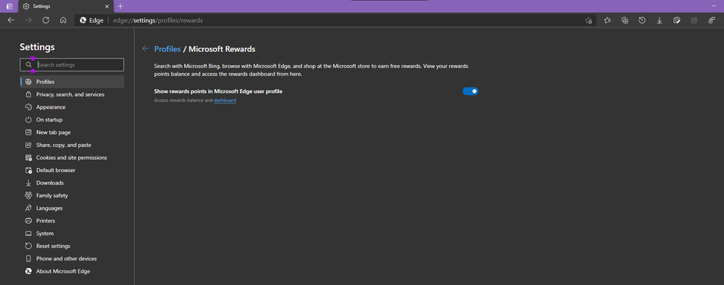This screenshot has height=285, width=724.
Task: Open the tab actions menu icon
Action: pyautogui.click(x=9, y=7)
